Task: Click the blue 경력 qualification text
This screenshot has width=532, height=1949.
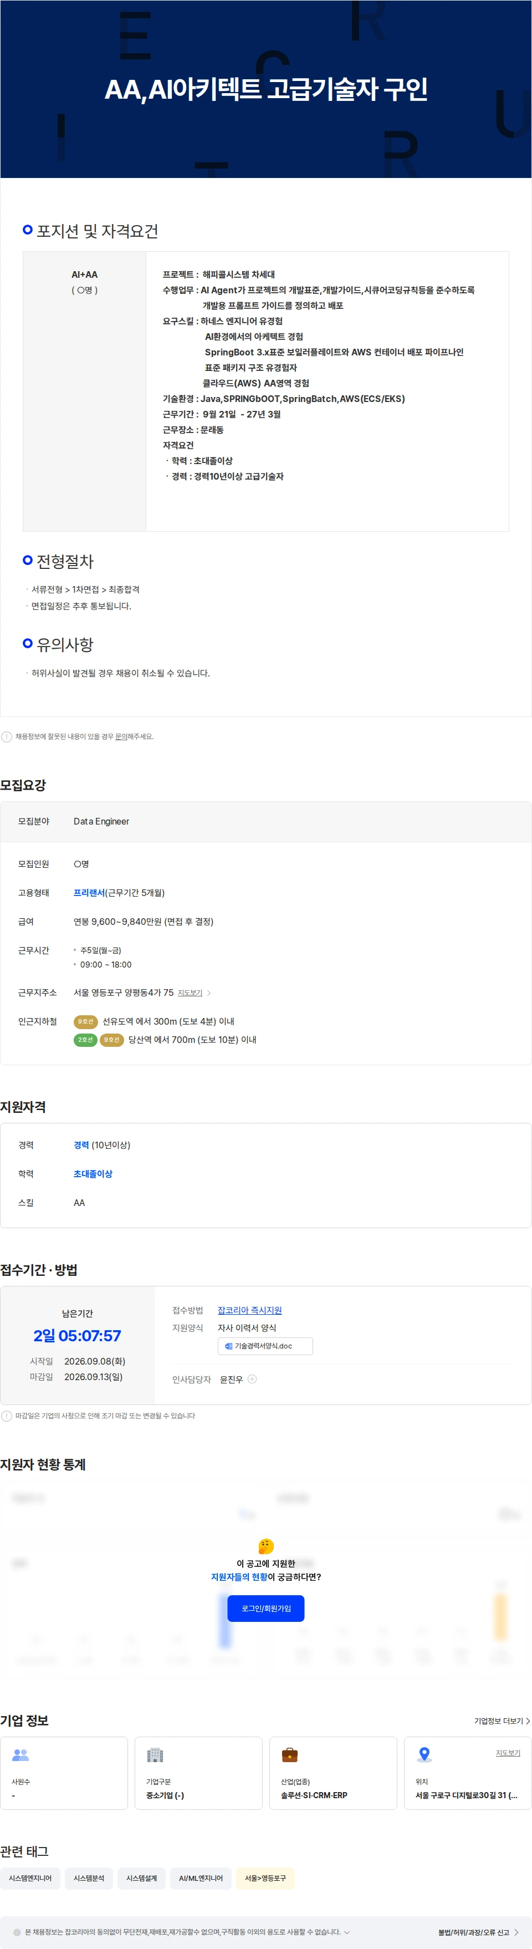Action: click(81, 1145)
